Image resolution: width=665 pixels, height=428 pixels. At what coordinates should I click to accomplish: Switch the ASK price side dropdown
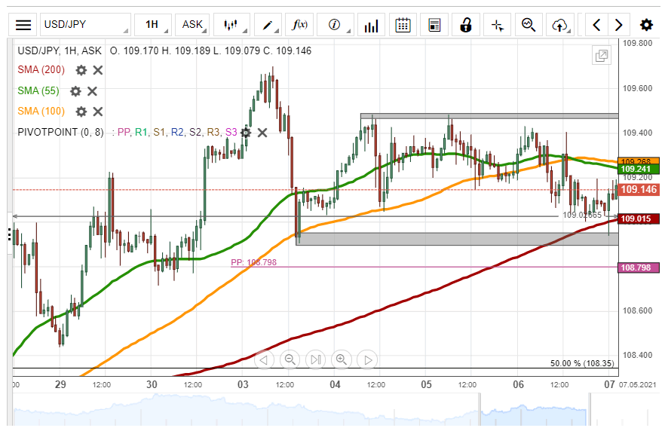coord(192,25)
